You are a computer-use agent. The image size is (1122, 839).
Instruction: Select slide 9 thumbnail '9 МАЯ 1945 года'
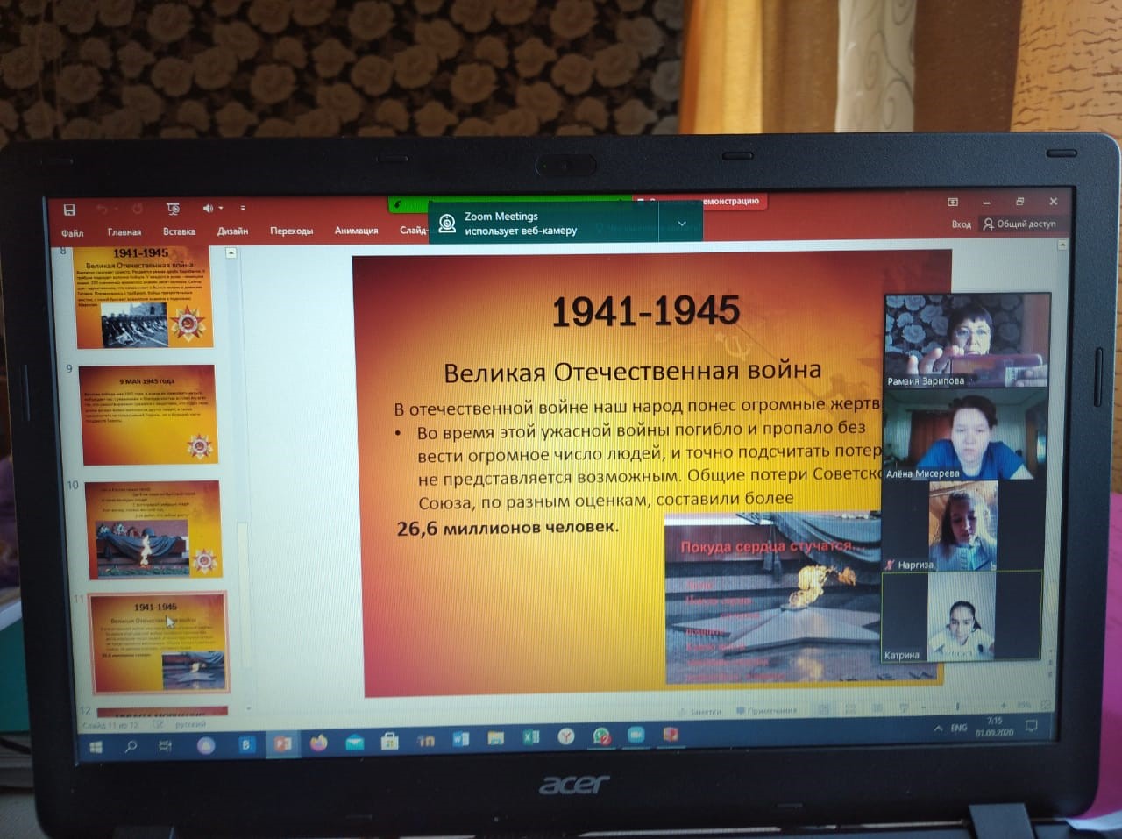point(148,415)
